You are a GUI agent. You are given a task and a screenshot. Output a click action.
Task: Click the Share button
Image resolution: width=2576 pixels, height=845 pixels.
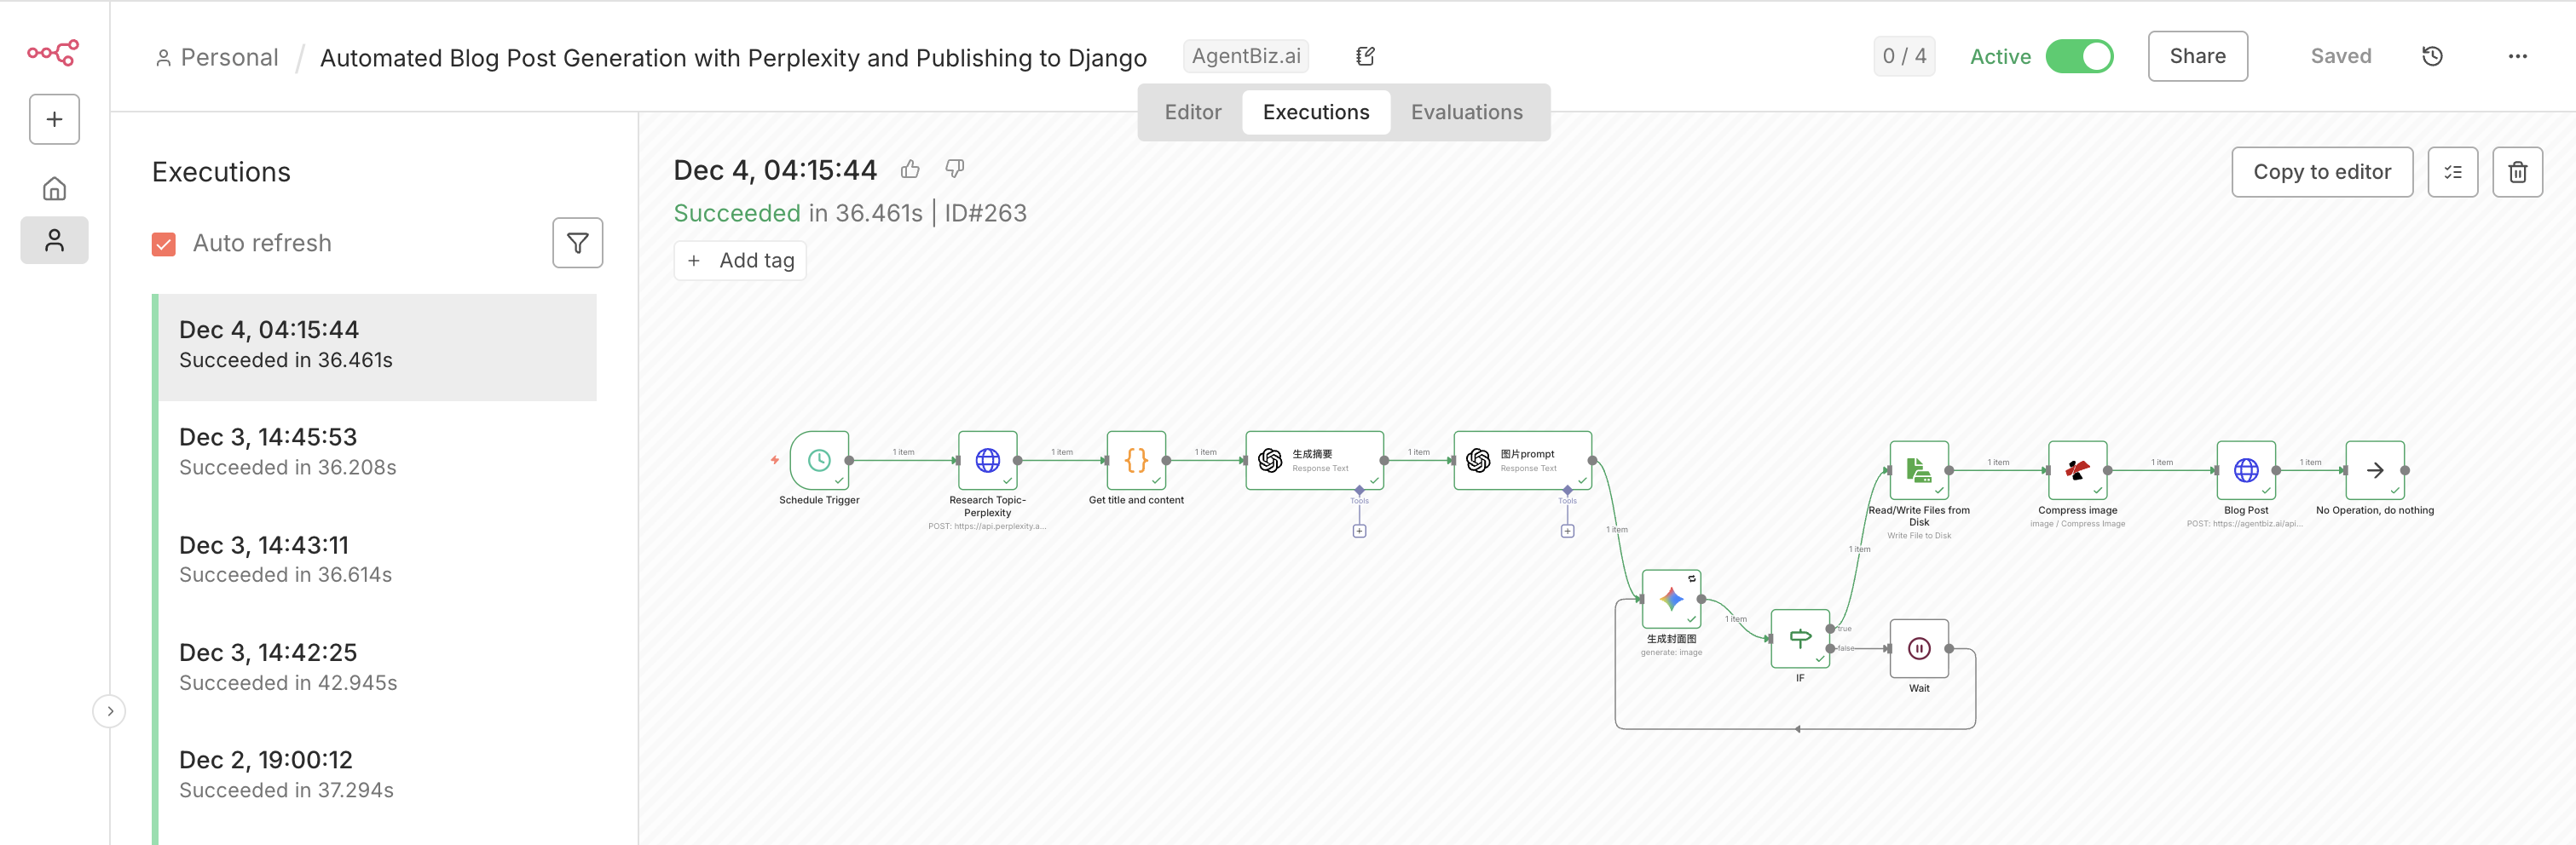(x=2197, y=57)
